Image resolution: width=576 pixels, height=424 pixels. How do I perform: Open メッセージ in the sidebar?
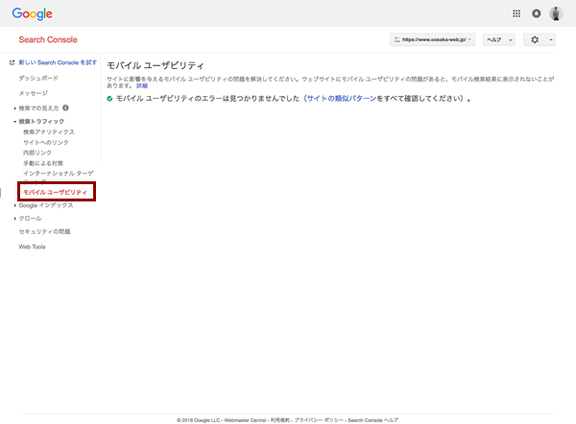click(x=33, y=93)
